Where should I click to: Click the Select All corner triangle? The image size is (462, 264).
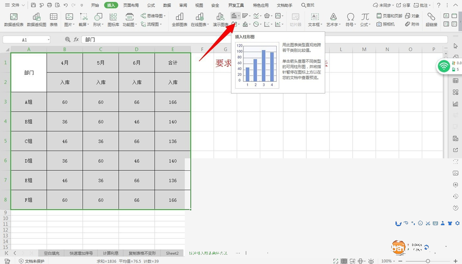[x=7, y=49]
